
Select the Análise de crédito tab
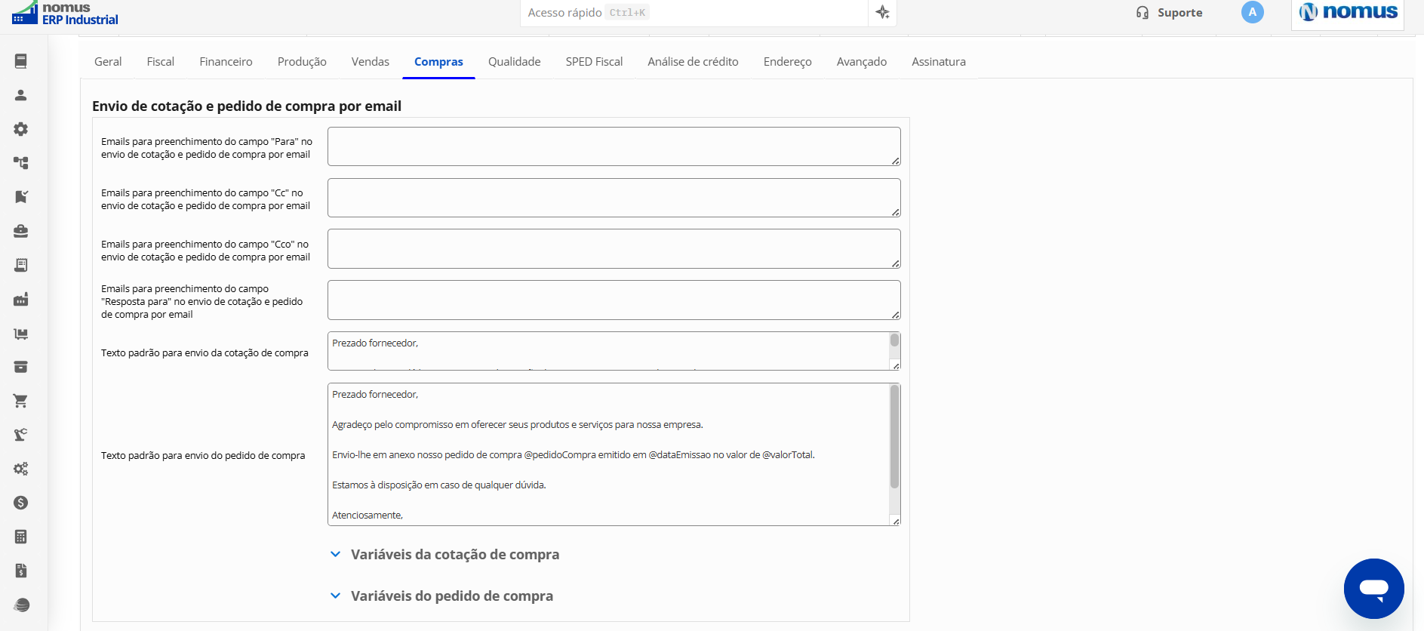(x=693, y=62)
